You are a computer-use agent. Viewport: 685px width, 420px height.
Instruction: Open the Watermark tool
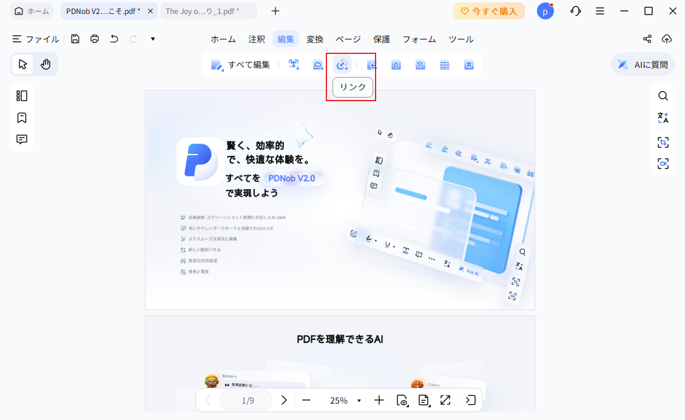396,64
